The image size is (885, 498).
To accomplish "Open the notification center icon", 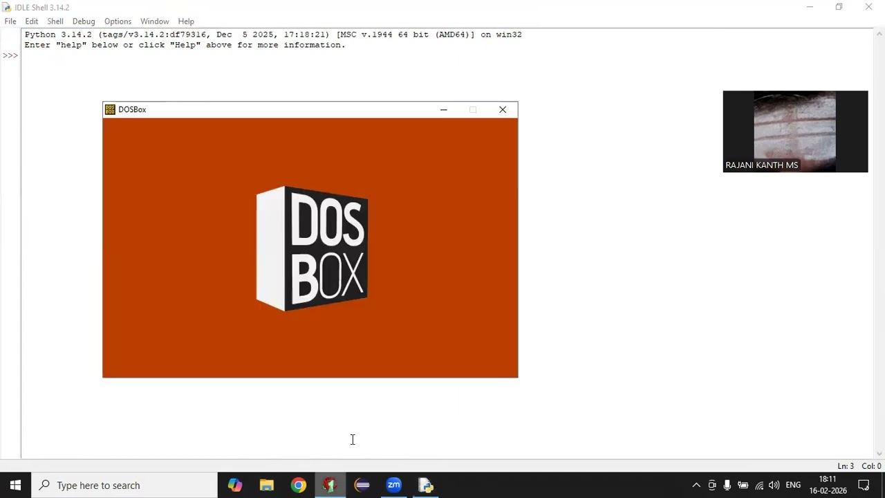I will click(x=864, y=485).
